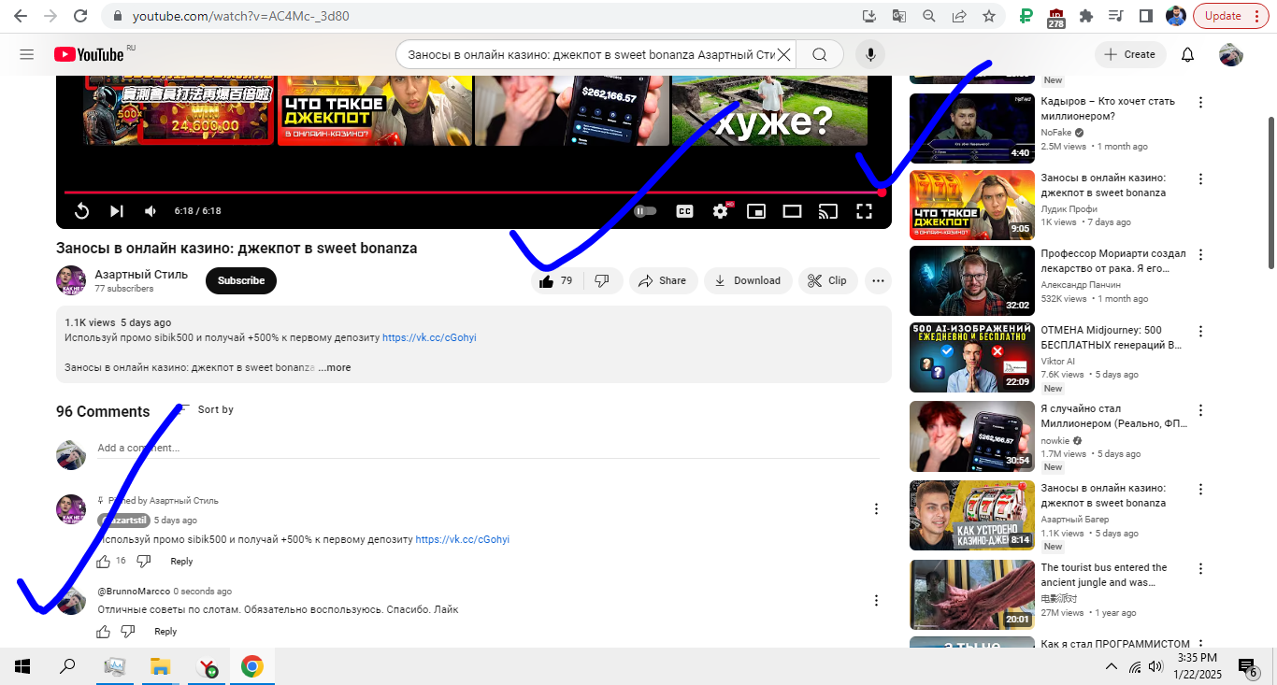
Task: Click the address bar URL
Action: [x=241, y=16]
